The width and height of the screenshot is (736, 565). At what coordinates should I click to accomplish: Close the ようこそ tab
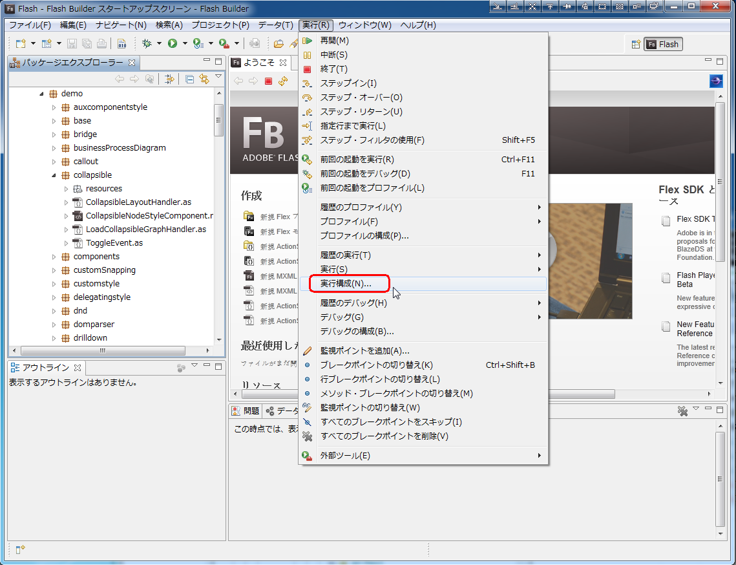283,63
